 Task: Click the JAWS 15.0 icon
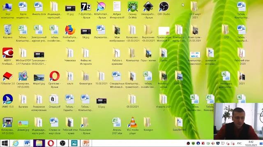pos(7,99)
